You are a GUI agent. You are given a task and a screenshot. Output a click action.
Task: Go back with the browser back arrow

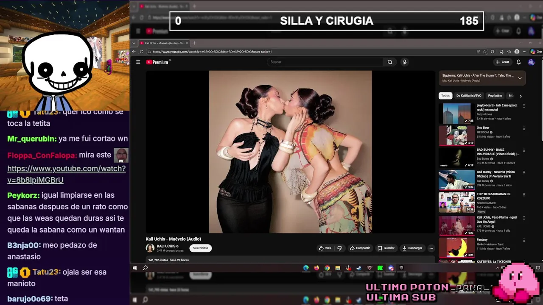(134, 52)
